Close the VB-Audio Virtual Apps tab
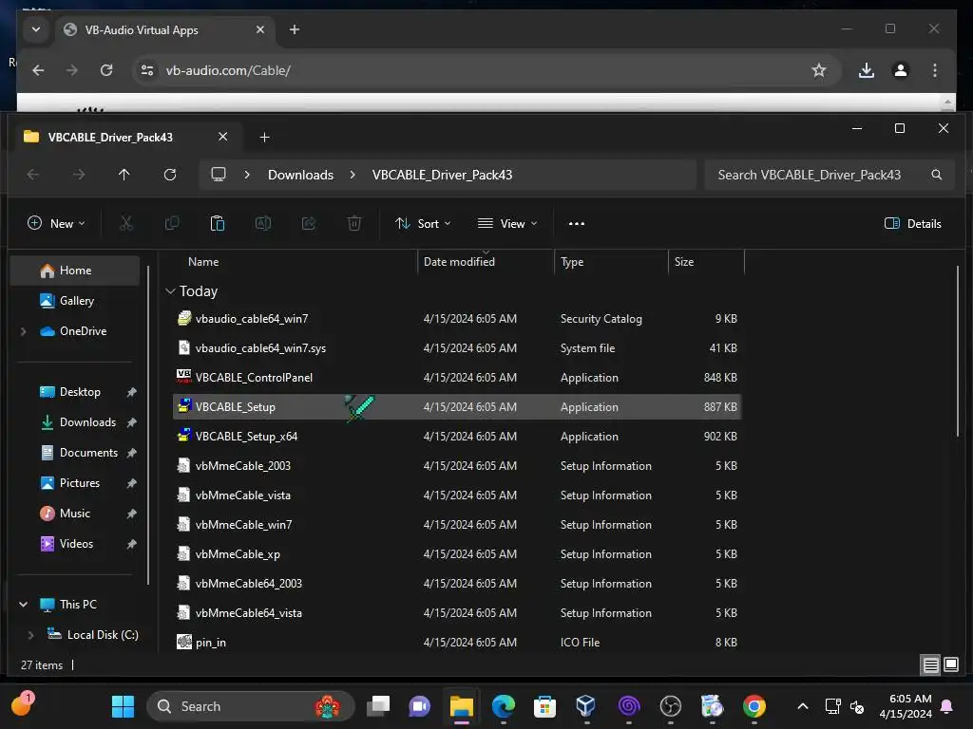Image resolution: width=973 pixels, height=729 pixels. (260, 29)
